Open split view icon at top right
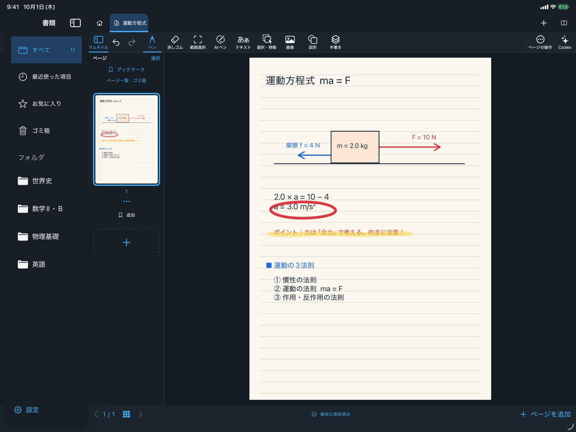The height and width of the screenshot is (432, 576). point(564,23)
